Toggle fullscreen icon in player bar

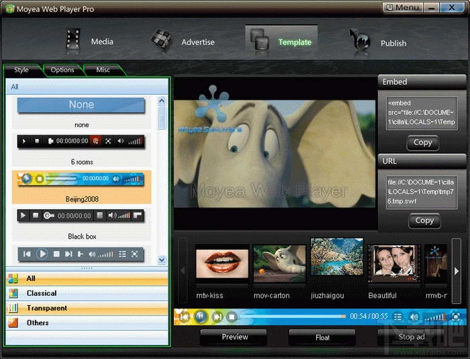(456, 317)
